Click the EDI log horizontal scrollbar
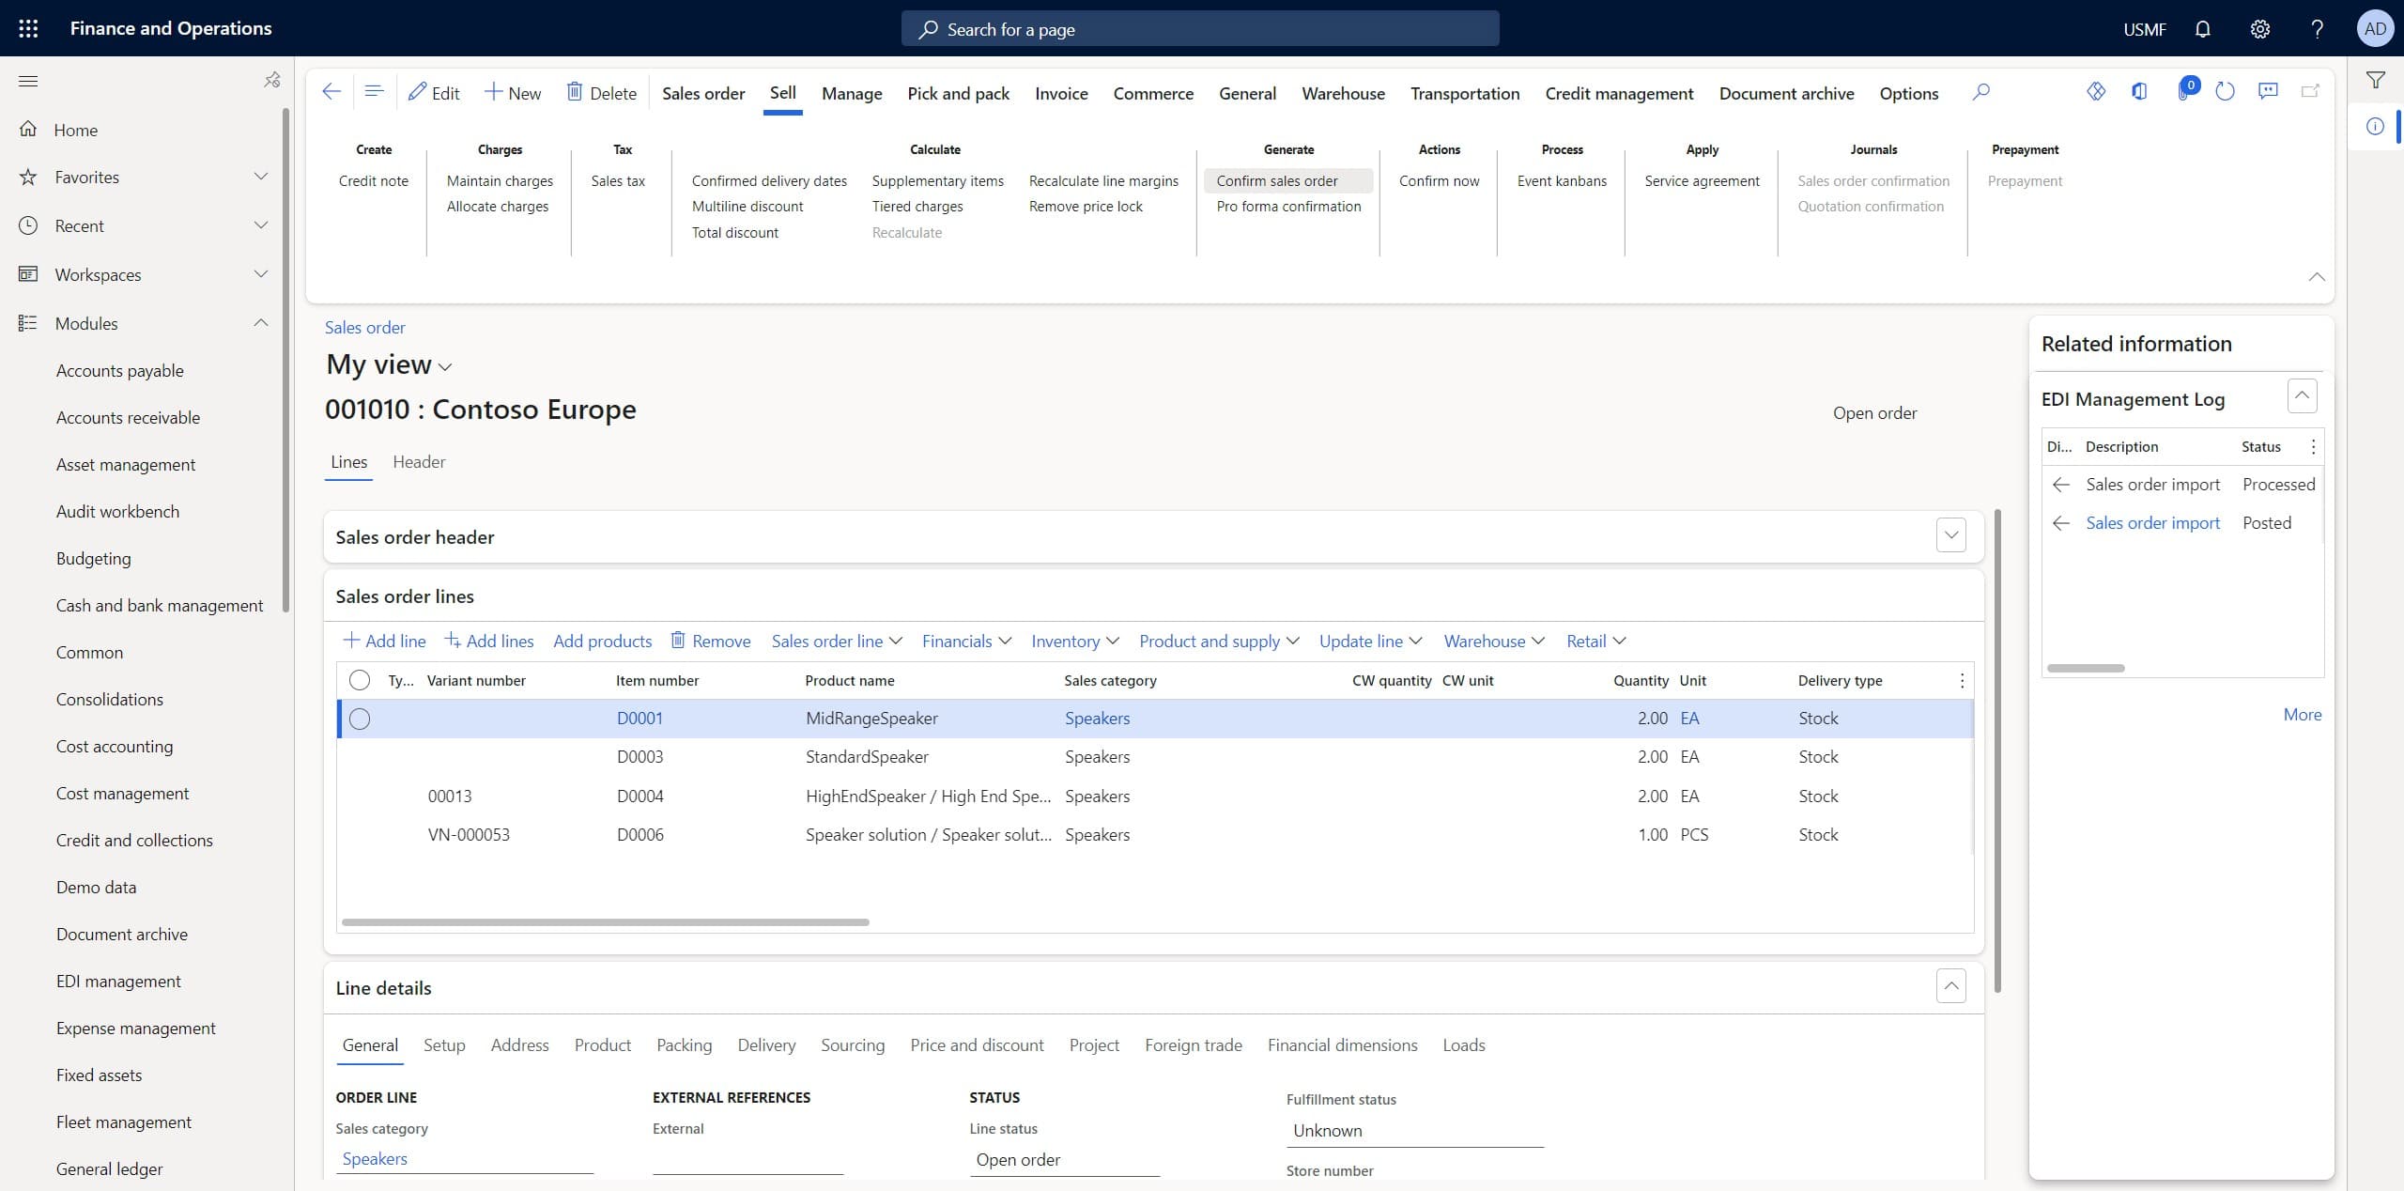Image resolution: width=2404 pixels, height=1191 pixels. (2086, 669)
